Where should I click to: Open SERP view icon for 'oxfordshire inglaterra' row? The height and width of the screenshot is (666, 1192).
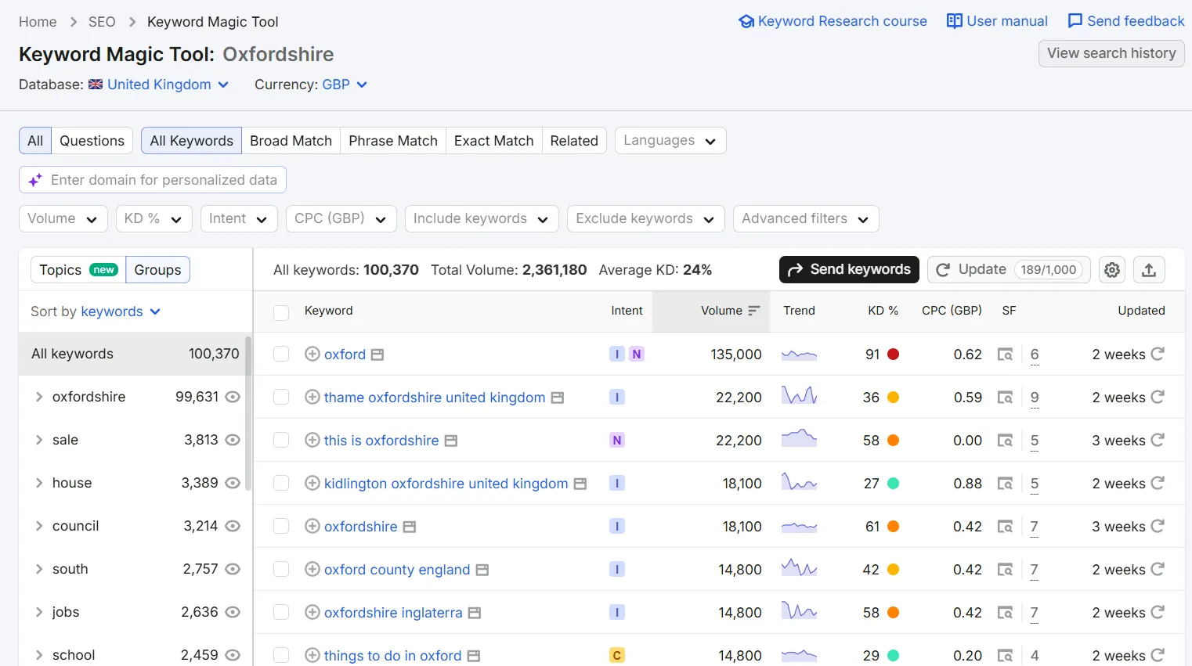click(1005, 613)
